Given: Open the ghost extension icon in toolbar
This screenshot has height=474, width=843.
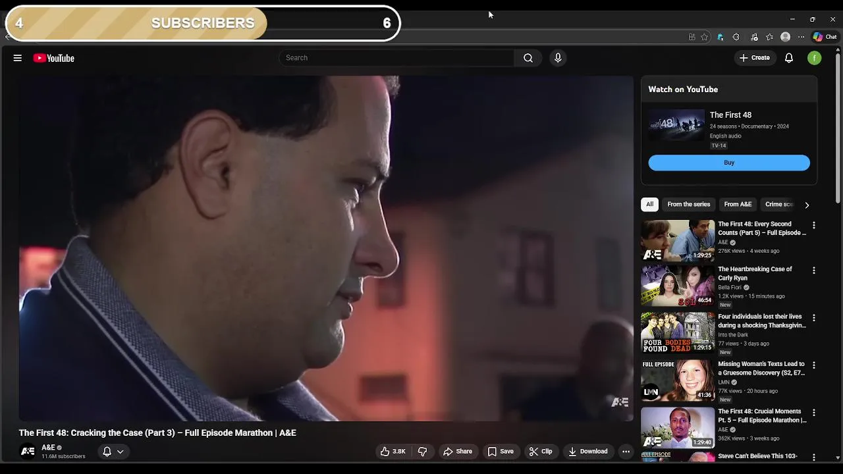Looking at the screenshot, I should pyautogui.click(x=720, y=37).
